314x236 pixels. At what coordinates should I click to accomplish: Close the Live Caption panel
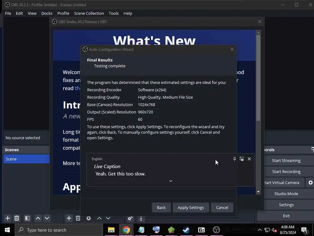(x=249, y=159)
